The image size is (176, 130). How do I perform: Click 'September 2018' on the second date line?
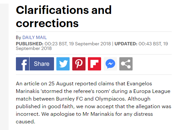point(34,48)
